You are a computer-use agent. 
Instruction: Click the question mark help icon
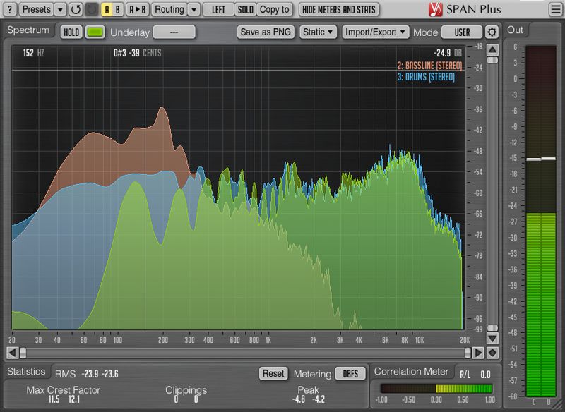[x=9, y=9]
